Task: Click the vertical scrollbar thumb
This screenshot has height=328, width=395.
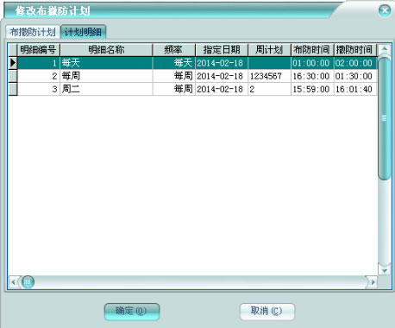Action: 385,118
